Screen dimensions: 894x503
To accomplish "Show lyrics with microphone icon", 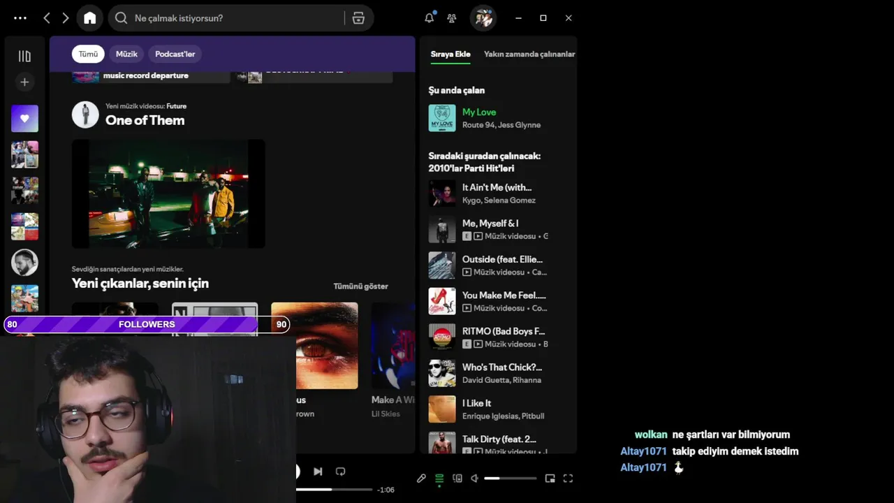I will (421, 479).
